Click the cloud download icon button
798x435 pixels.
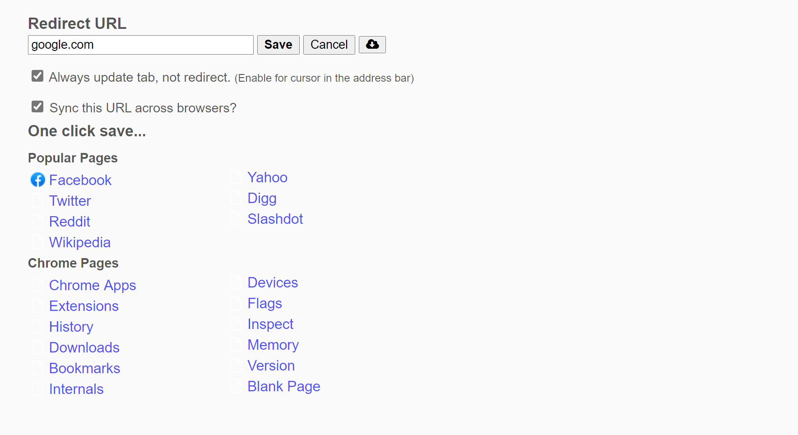[372, 45]
